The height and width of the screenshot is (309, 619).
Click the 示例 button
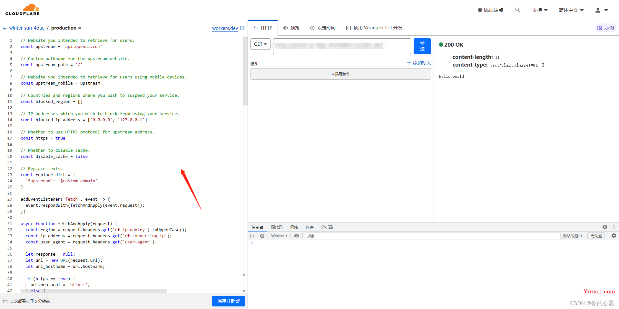[x=605, y=28]
